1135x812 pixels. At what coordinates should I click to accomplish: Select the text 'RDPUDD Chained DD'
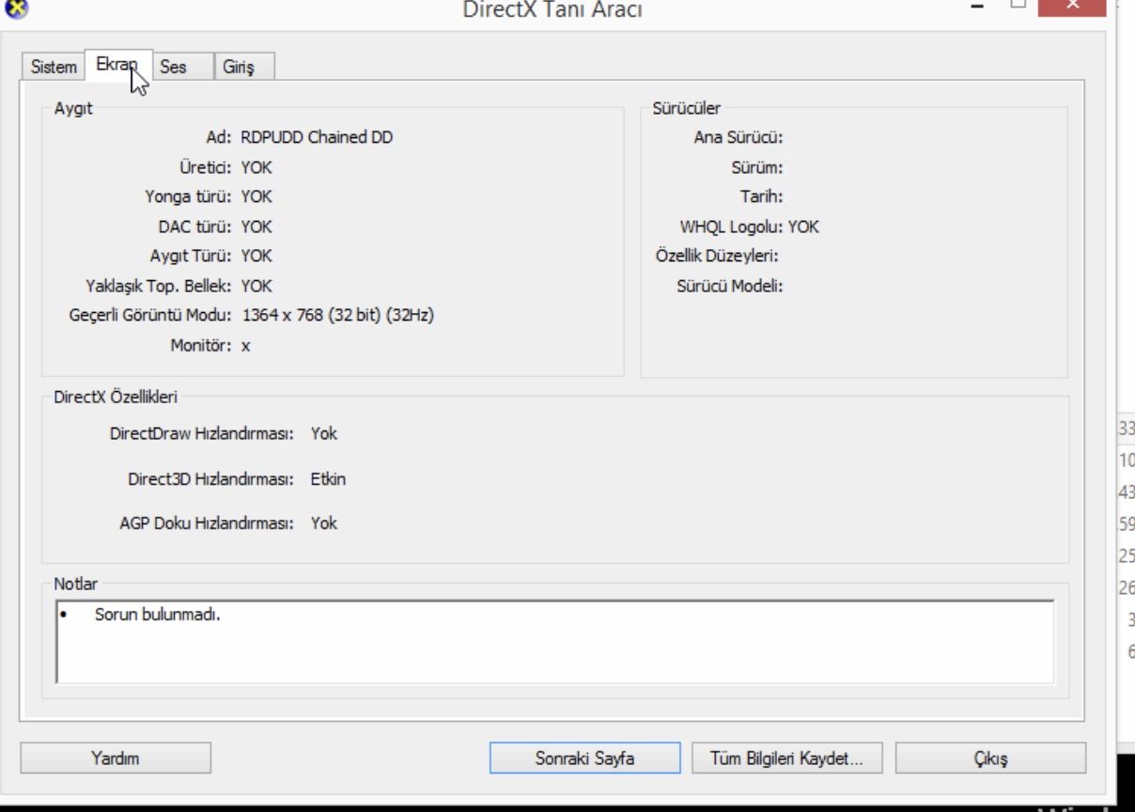317,137
